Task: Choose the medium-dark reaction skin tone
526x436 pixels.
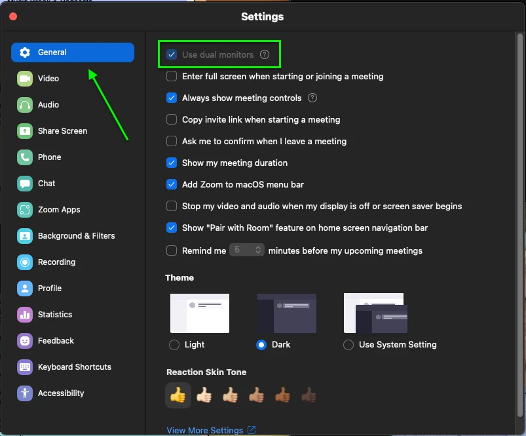Action: [x=283, y=395]
